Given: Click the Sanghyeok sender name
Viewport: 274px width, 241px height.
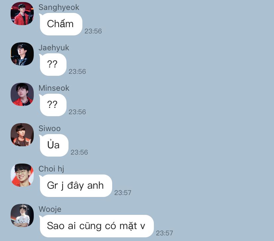Looking at the screenshot, I should coord(59,8).
